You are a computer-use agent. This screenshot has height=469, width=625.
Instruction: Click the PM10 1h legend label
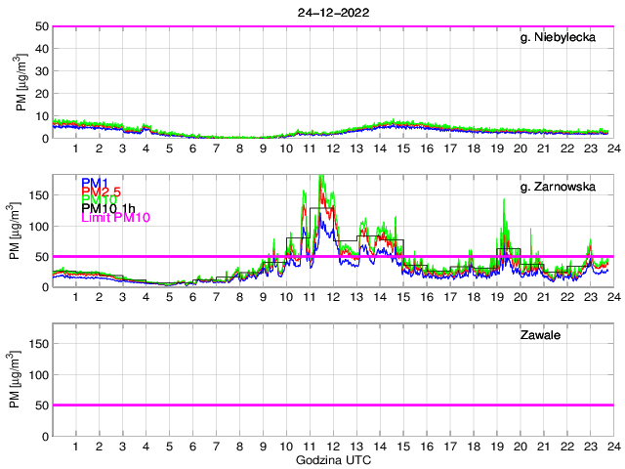point(108,208)
